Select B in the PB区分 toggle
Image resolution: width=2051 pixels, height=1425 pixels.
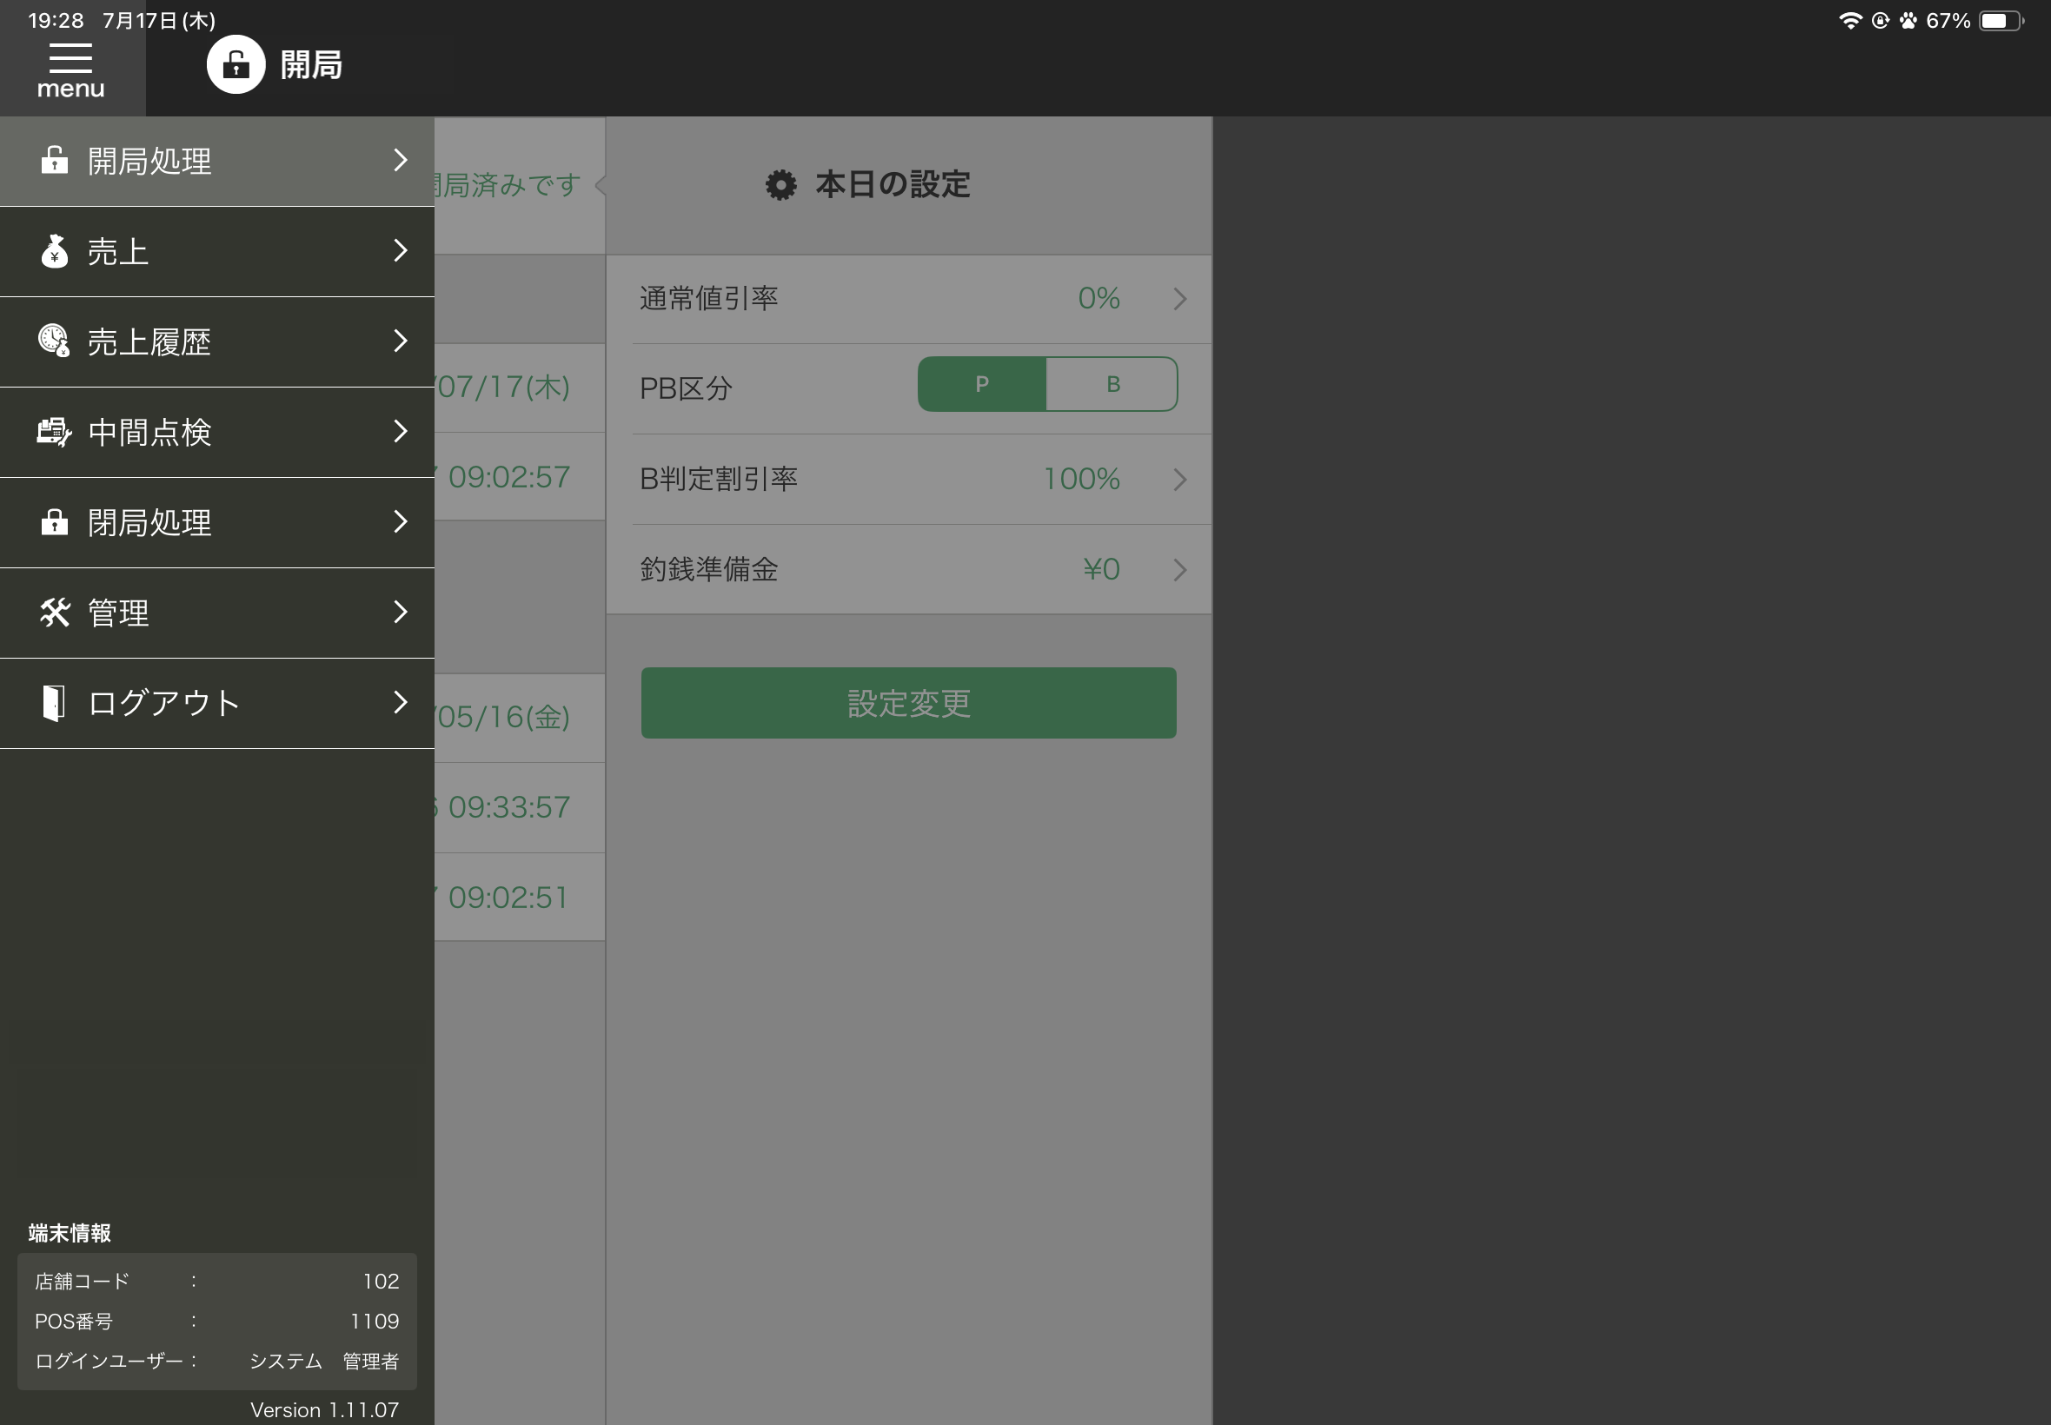[x=1112, y=385]
